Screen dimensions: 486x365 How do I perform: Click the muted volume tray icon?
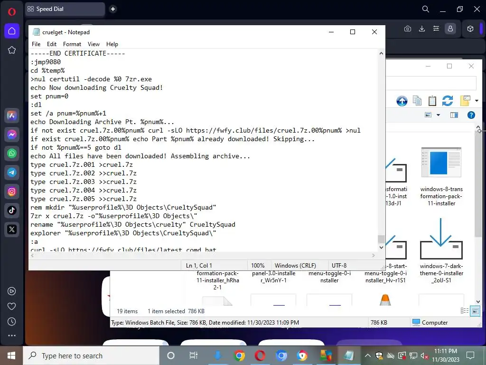pos(424,355)
